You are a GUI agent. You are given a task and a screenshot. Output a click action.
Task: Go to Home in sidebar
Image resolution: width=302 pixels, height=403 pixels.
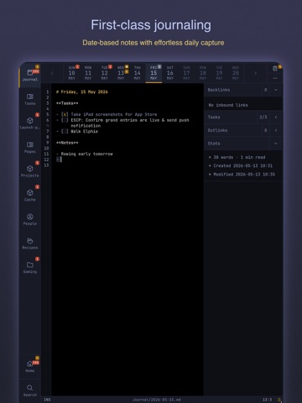(30, 366)
